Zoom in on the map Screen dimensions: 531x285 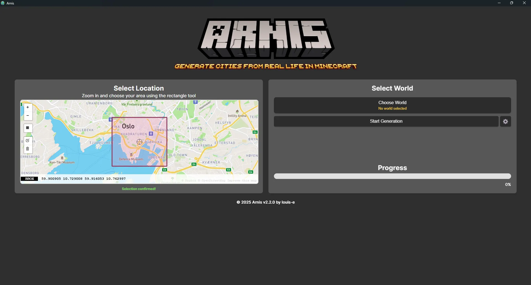pos(28,107)
